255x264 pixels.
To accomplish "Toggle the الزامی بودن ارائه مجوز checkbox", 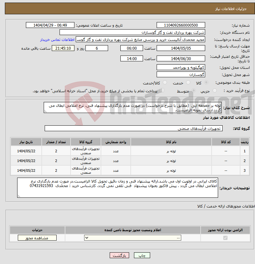I will [225, 238].
